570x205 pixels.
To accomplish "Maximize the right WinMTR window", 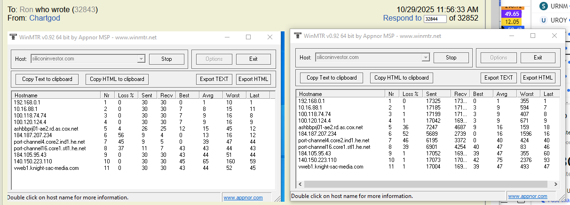I will pyautogui.click(x=533, y=36).
